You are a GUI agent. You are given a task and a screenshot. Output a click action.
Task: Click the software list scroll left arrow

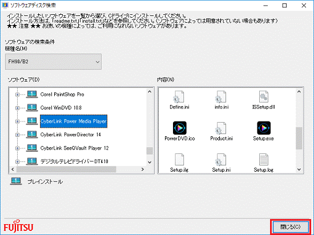[x=13, y=169]
